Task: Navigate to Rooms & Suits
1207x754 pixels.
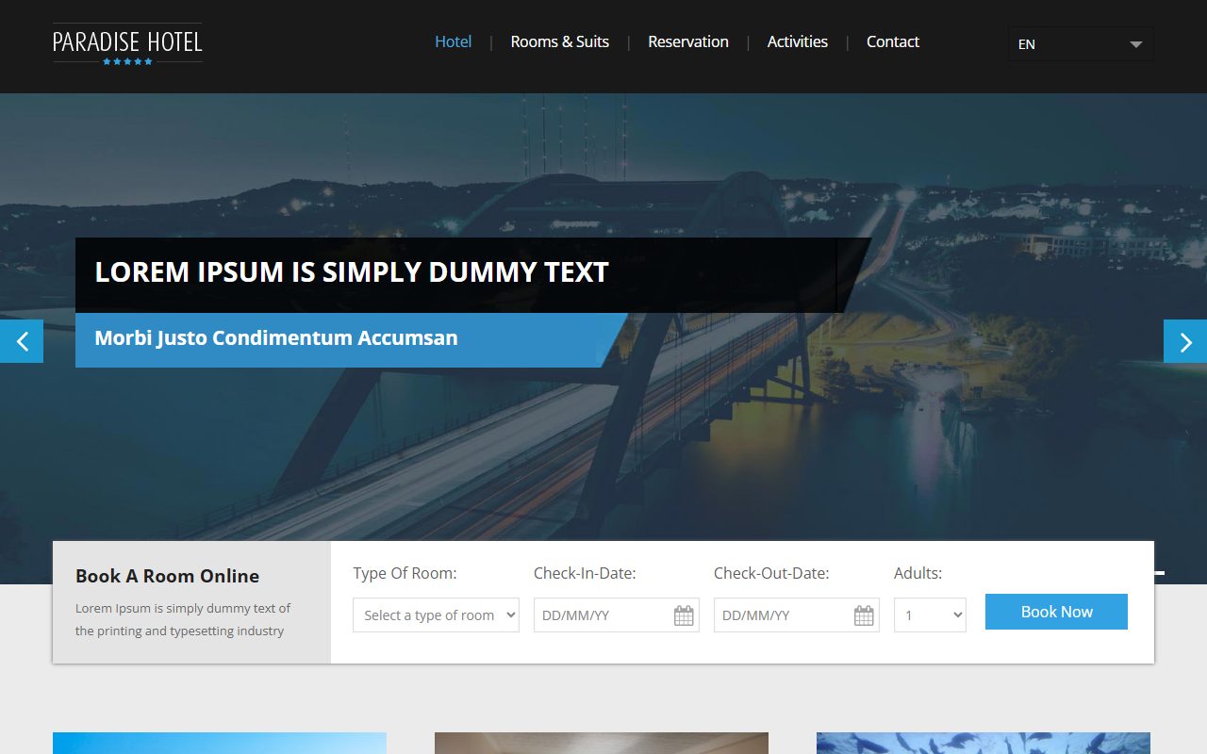Action: click(559, 41)
